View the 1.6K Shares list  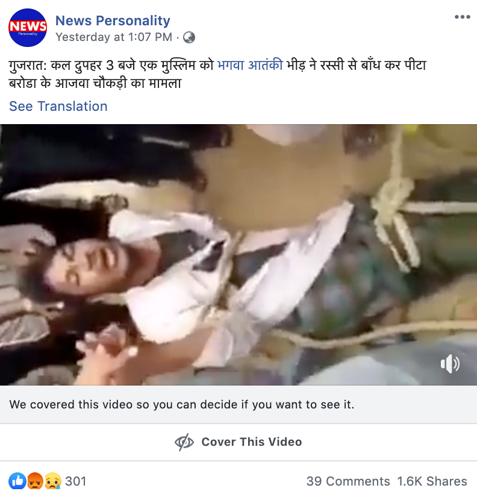click(432, 481)
